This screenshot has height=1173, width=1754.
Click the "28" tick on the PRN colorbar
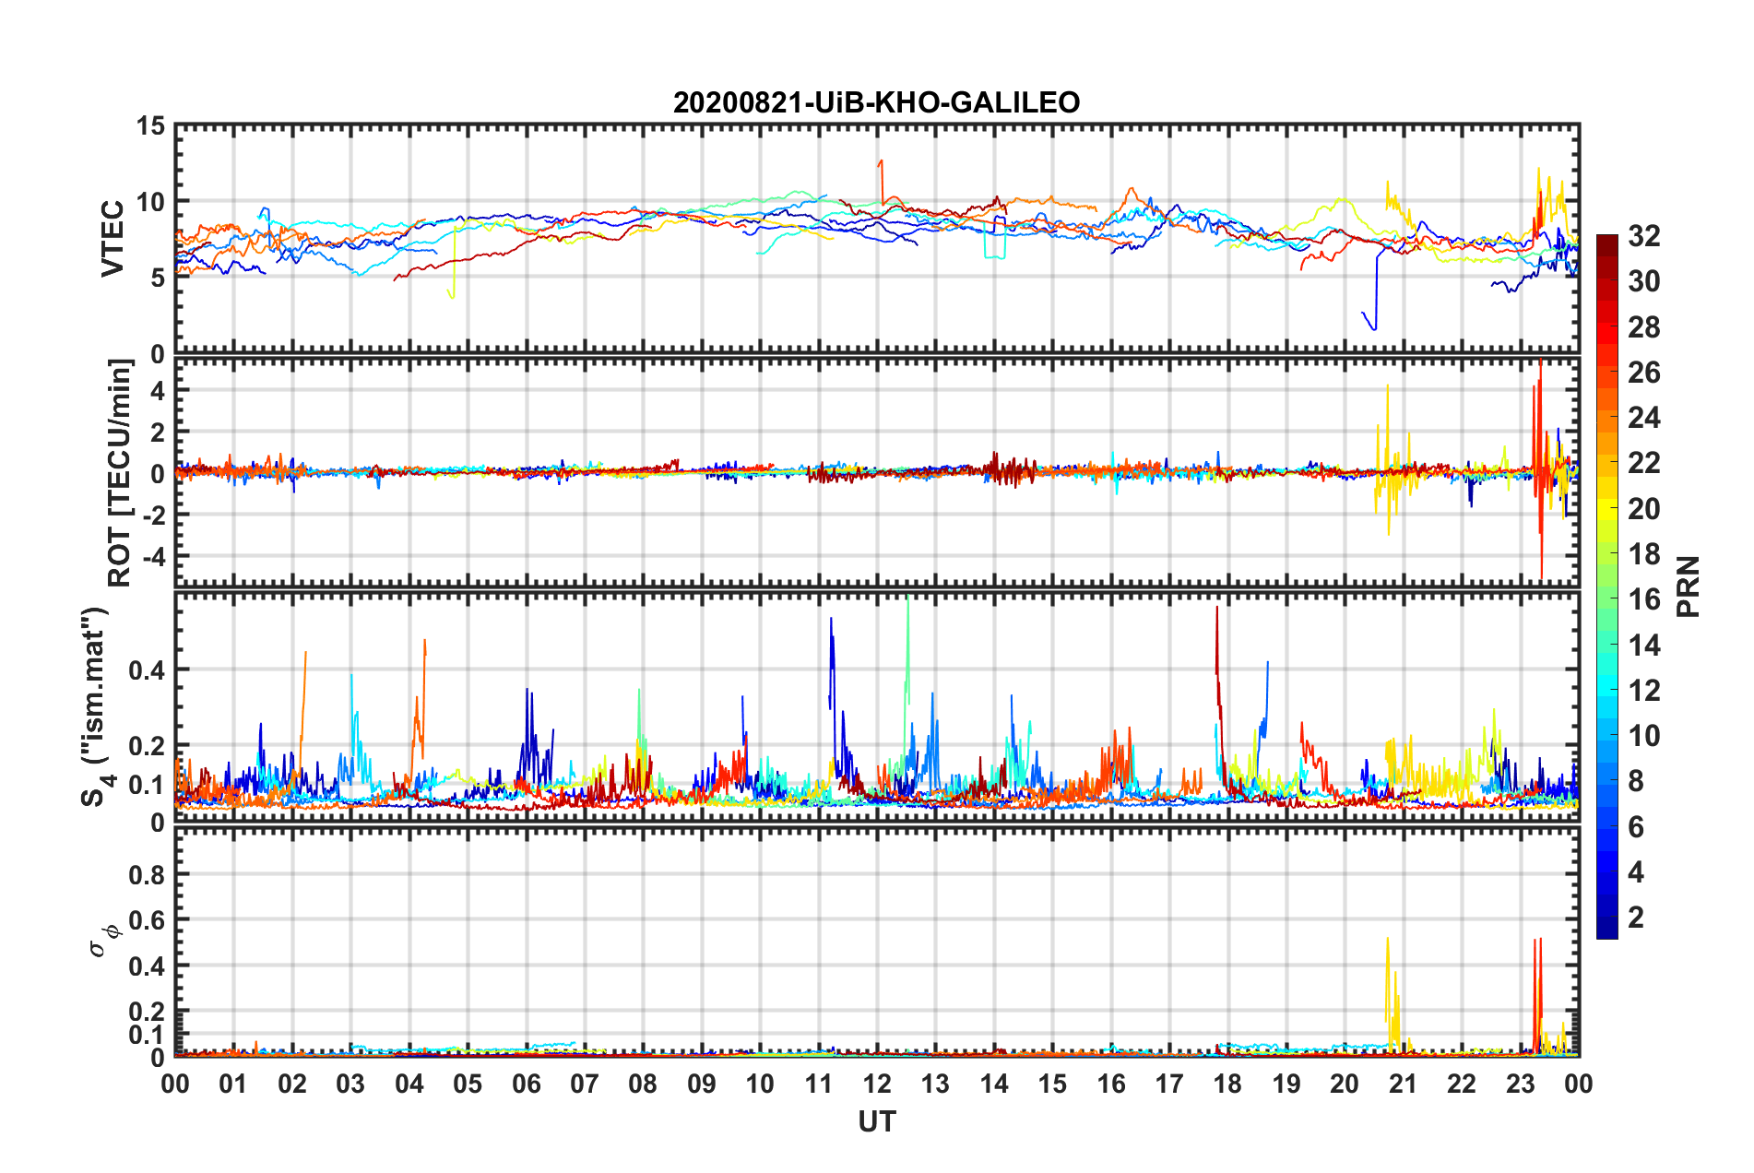point(1643,327)
